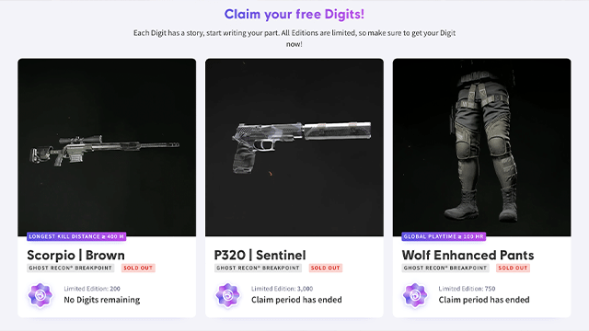Click Ghost Recon Breakpoint tag on Wolf Pants card
Screen dimensions: 589x331
click(x=445, y=268)
